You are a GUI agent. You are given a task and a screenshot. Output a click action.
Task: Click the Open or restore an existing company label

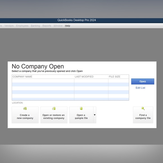[x=53, y=117]
